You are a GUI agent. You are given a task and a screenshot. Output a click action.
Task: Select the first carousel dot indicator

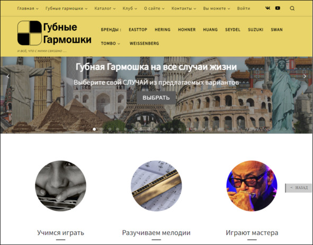(x=94, y=129)
